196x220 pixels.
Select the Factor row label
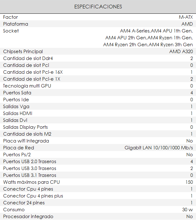pyautogui.click(x=11, y=17)
